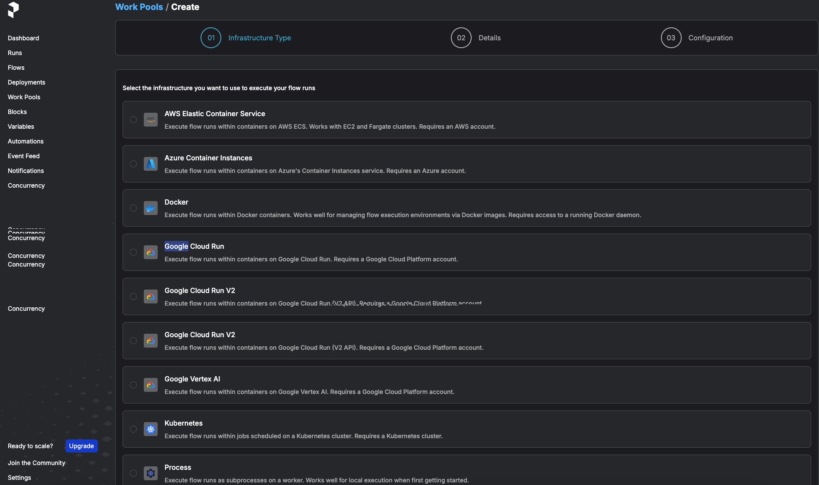
Task: Click the AWS Elastic Container Service icon
Action: (151, 120)
